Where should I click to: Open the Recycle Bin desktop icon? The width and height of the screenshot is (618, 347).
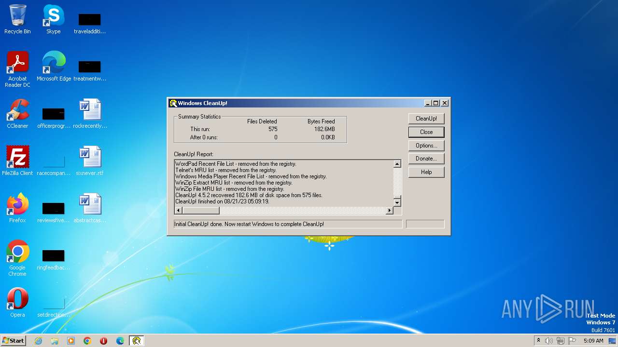(x=17, y=19)
